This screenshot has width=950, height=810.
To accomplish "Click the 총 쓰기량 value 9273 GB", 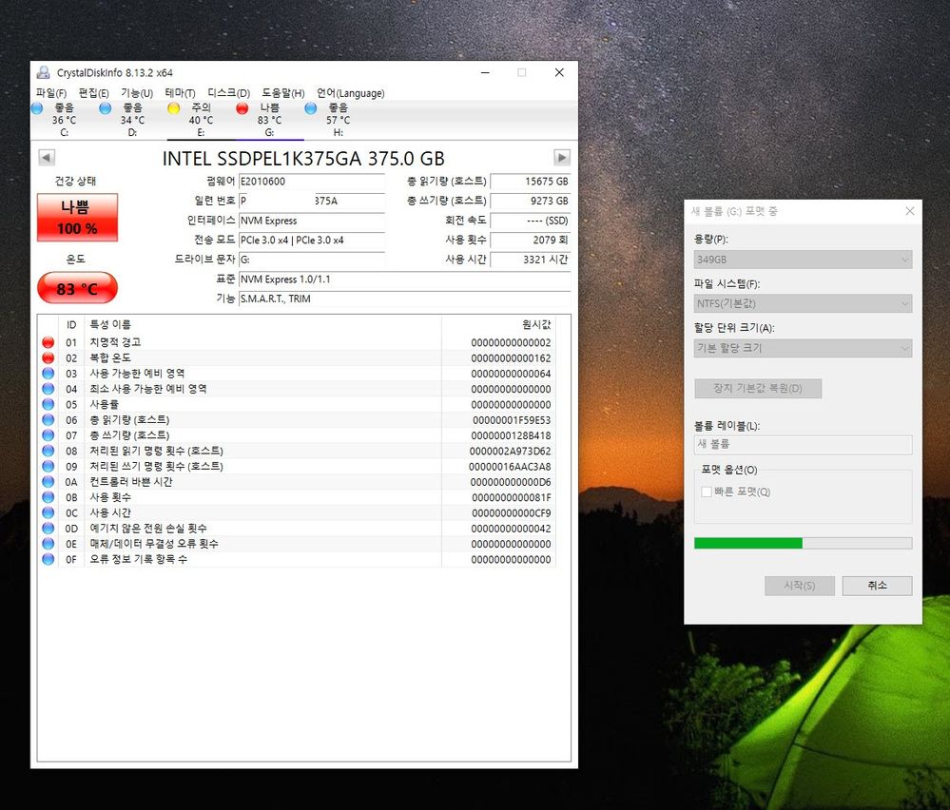I will tap(530, 201).
